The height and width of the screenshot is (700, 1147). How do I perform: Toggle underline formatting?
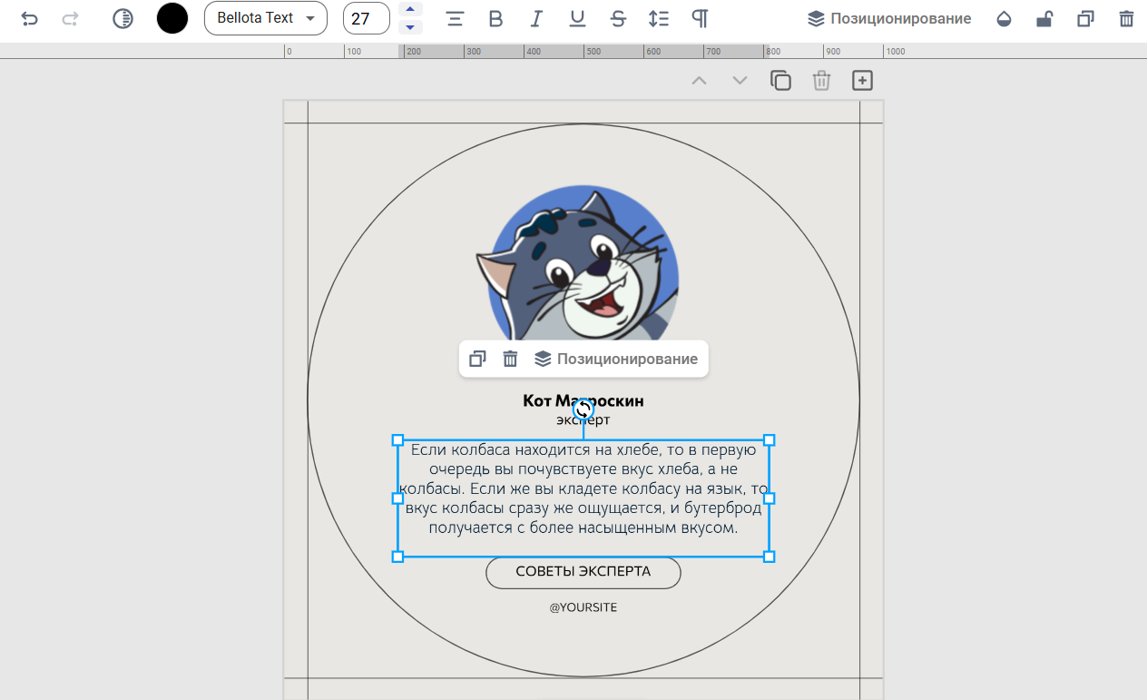pyautogui.click(x=577, y=18)
